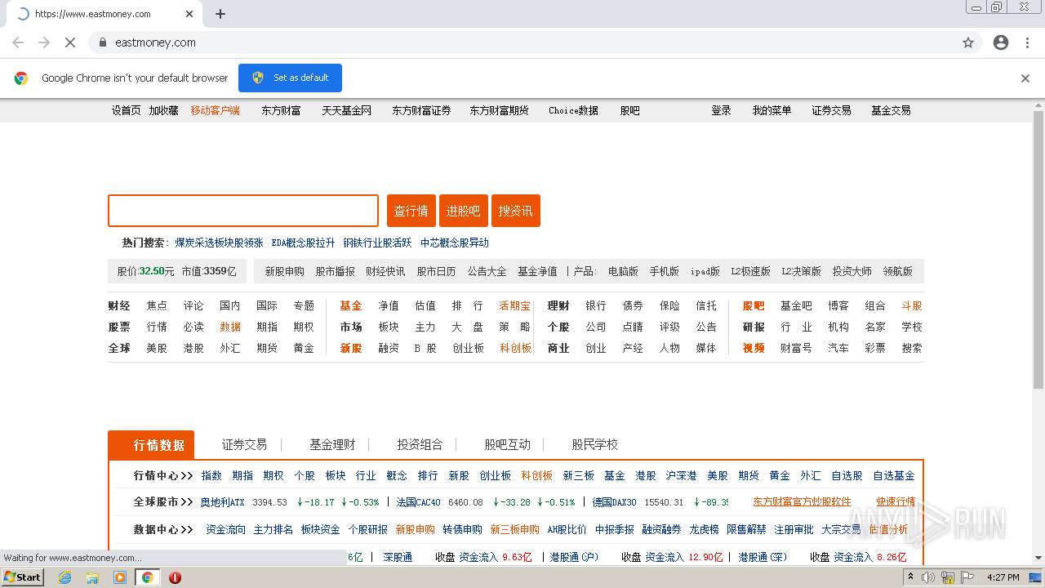The height and width of the screenshot is (588, 1045).
Task: Open hot search 中芯概念股异动
Action: click(x=454, y=243)
